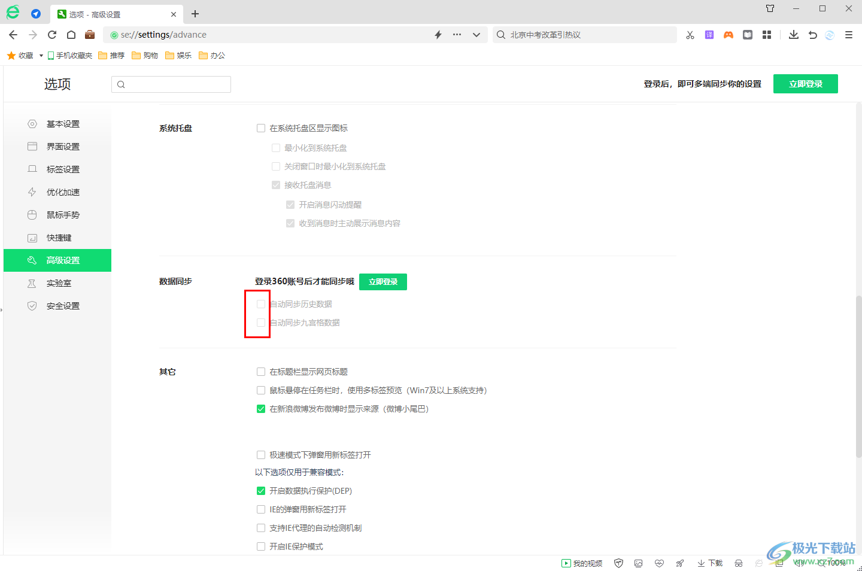Screen dimensions: 862x571
Task: Open the reading book toolbar icon
Action: click(748, 35)
